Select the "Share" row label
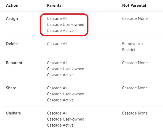This screenshot has width=163, height=132. 11,88
